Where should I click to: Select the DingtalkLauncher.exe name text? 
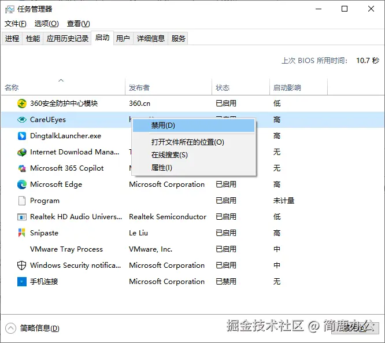[x=65, y=136]
